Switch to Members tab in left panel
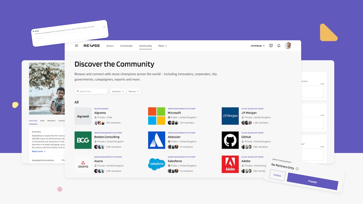Image resolution: width=363 pixels, height=204 pixels. (x=51, y=121)
